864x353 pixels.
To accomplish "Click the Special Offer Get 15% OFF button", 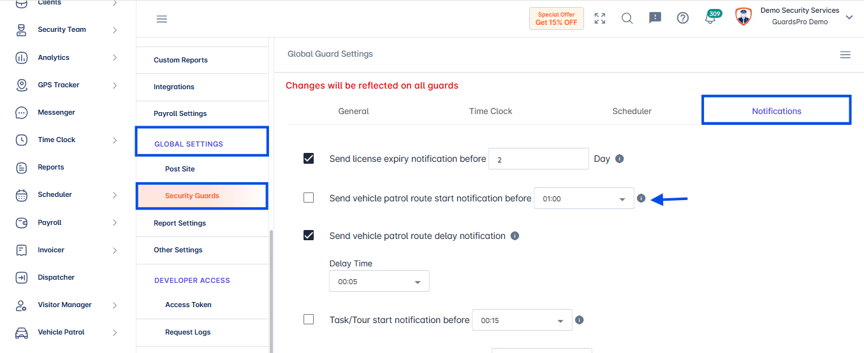I will point(557,18).
